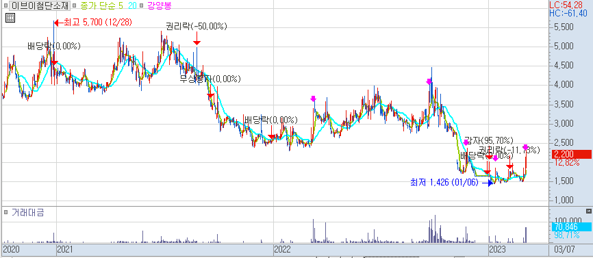Toggle the square marker before 종가 단순
Image resolution: width=593 pixels, height=258 pixels.
click(x=74, y=6)
